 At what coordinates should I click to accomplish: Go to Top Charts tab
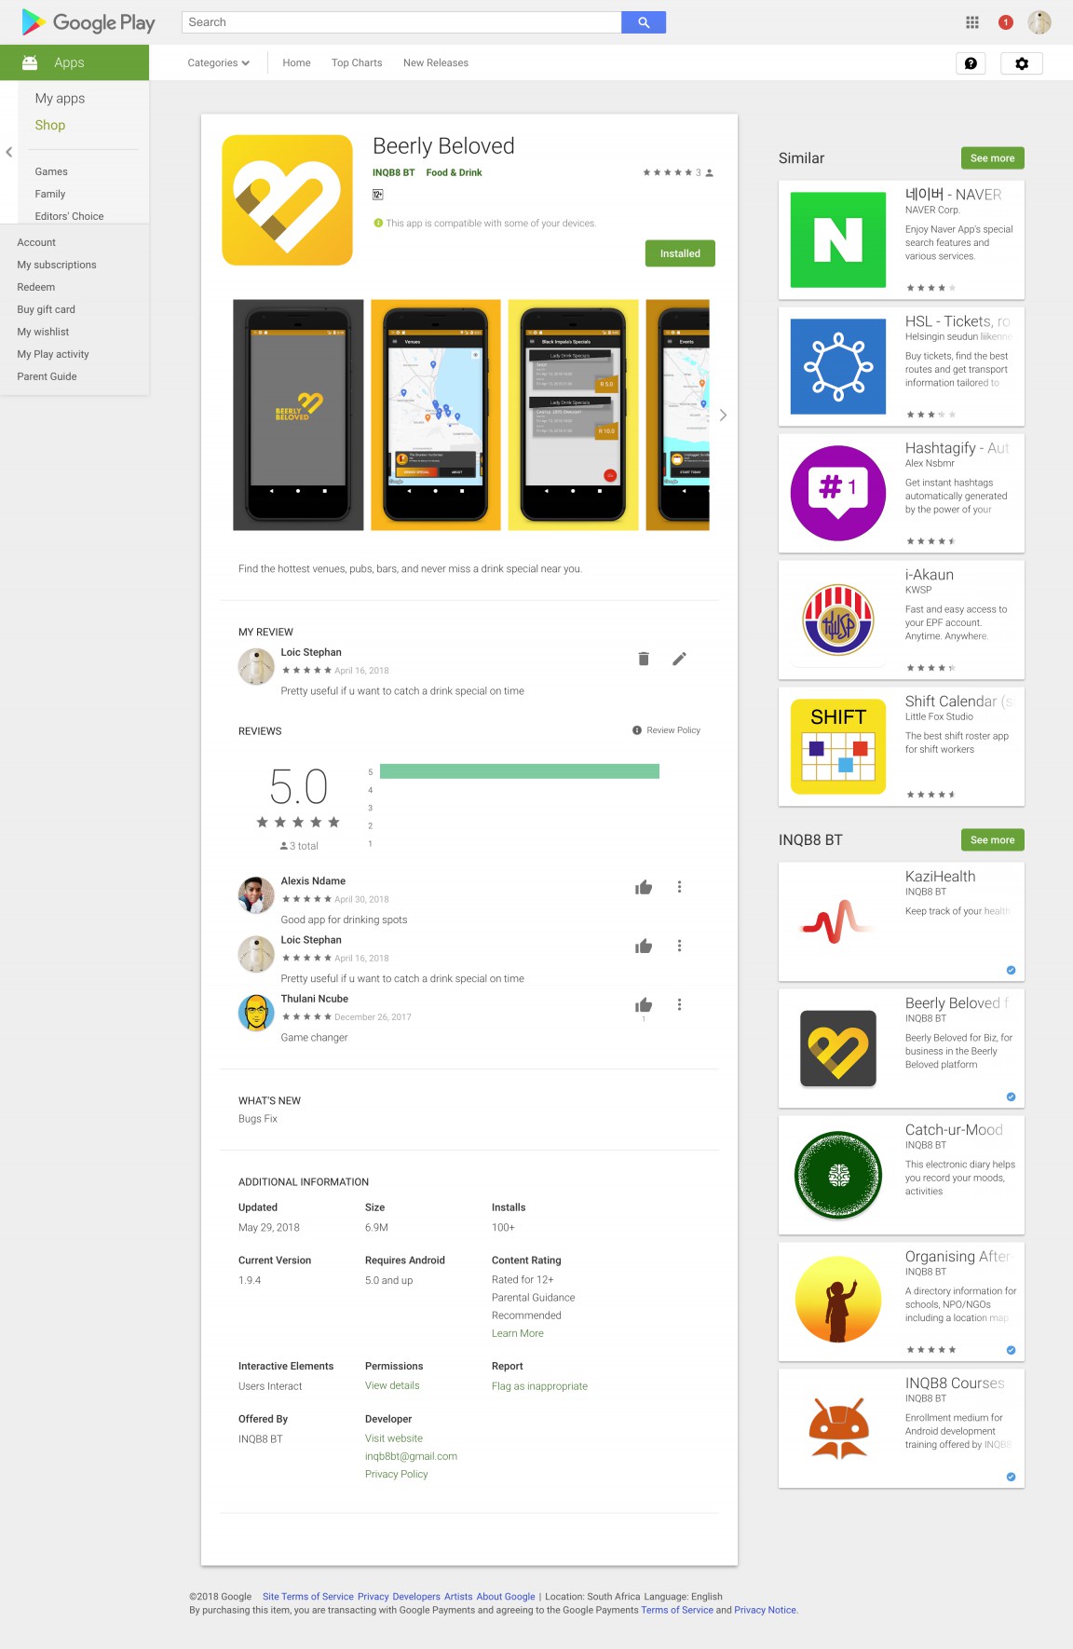click(357, 63)
